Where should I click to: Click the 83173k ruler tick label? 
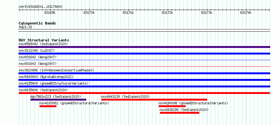pos(207,13)
